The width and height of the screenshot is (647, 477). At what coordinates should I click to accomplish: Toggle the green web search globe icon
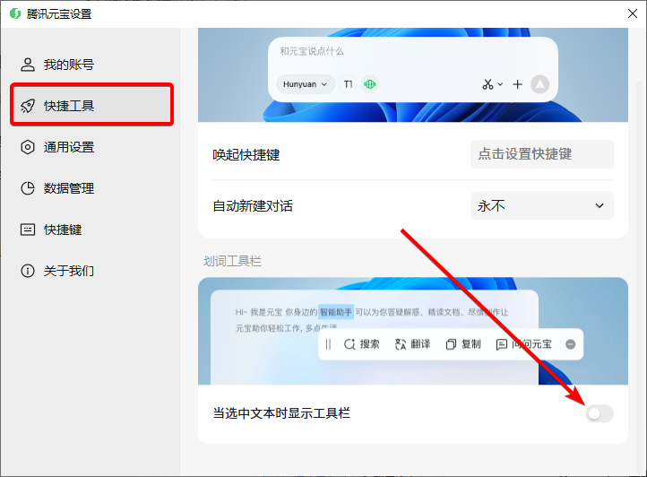(x=370, y=84)
